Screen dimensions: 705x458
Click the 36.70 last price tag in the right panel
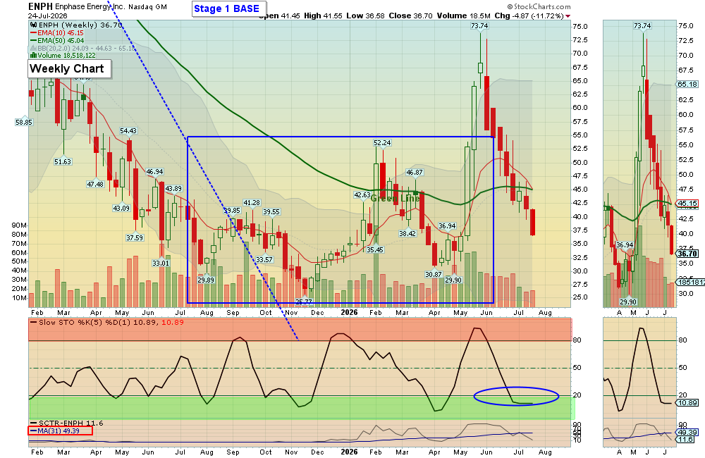pyautogui.click(x=687, y=254)
